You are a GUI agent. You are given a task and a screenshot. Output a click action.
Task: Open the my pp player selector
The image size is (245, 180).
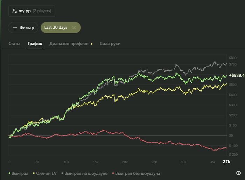click(x=31, y=11)
